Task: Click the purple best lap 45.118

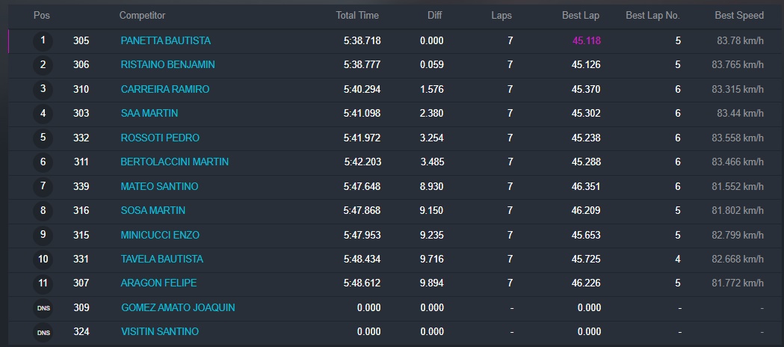Action: point(586,41)
